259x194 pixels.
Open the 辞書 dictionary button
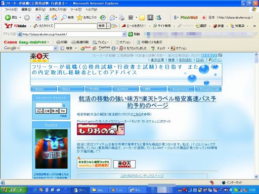click(219, 26)
